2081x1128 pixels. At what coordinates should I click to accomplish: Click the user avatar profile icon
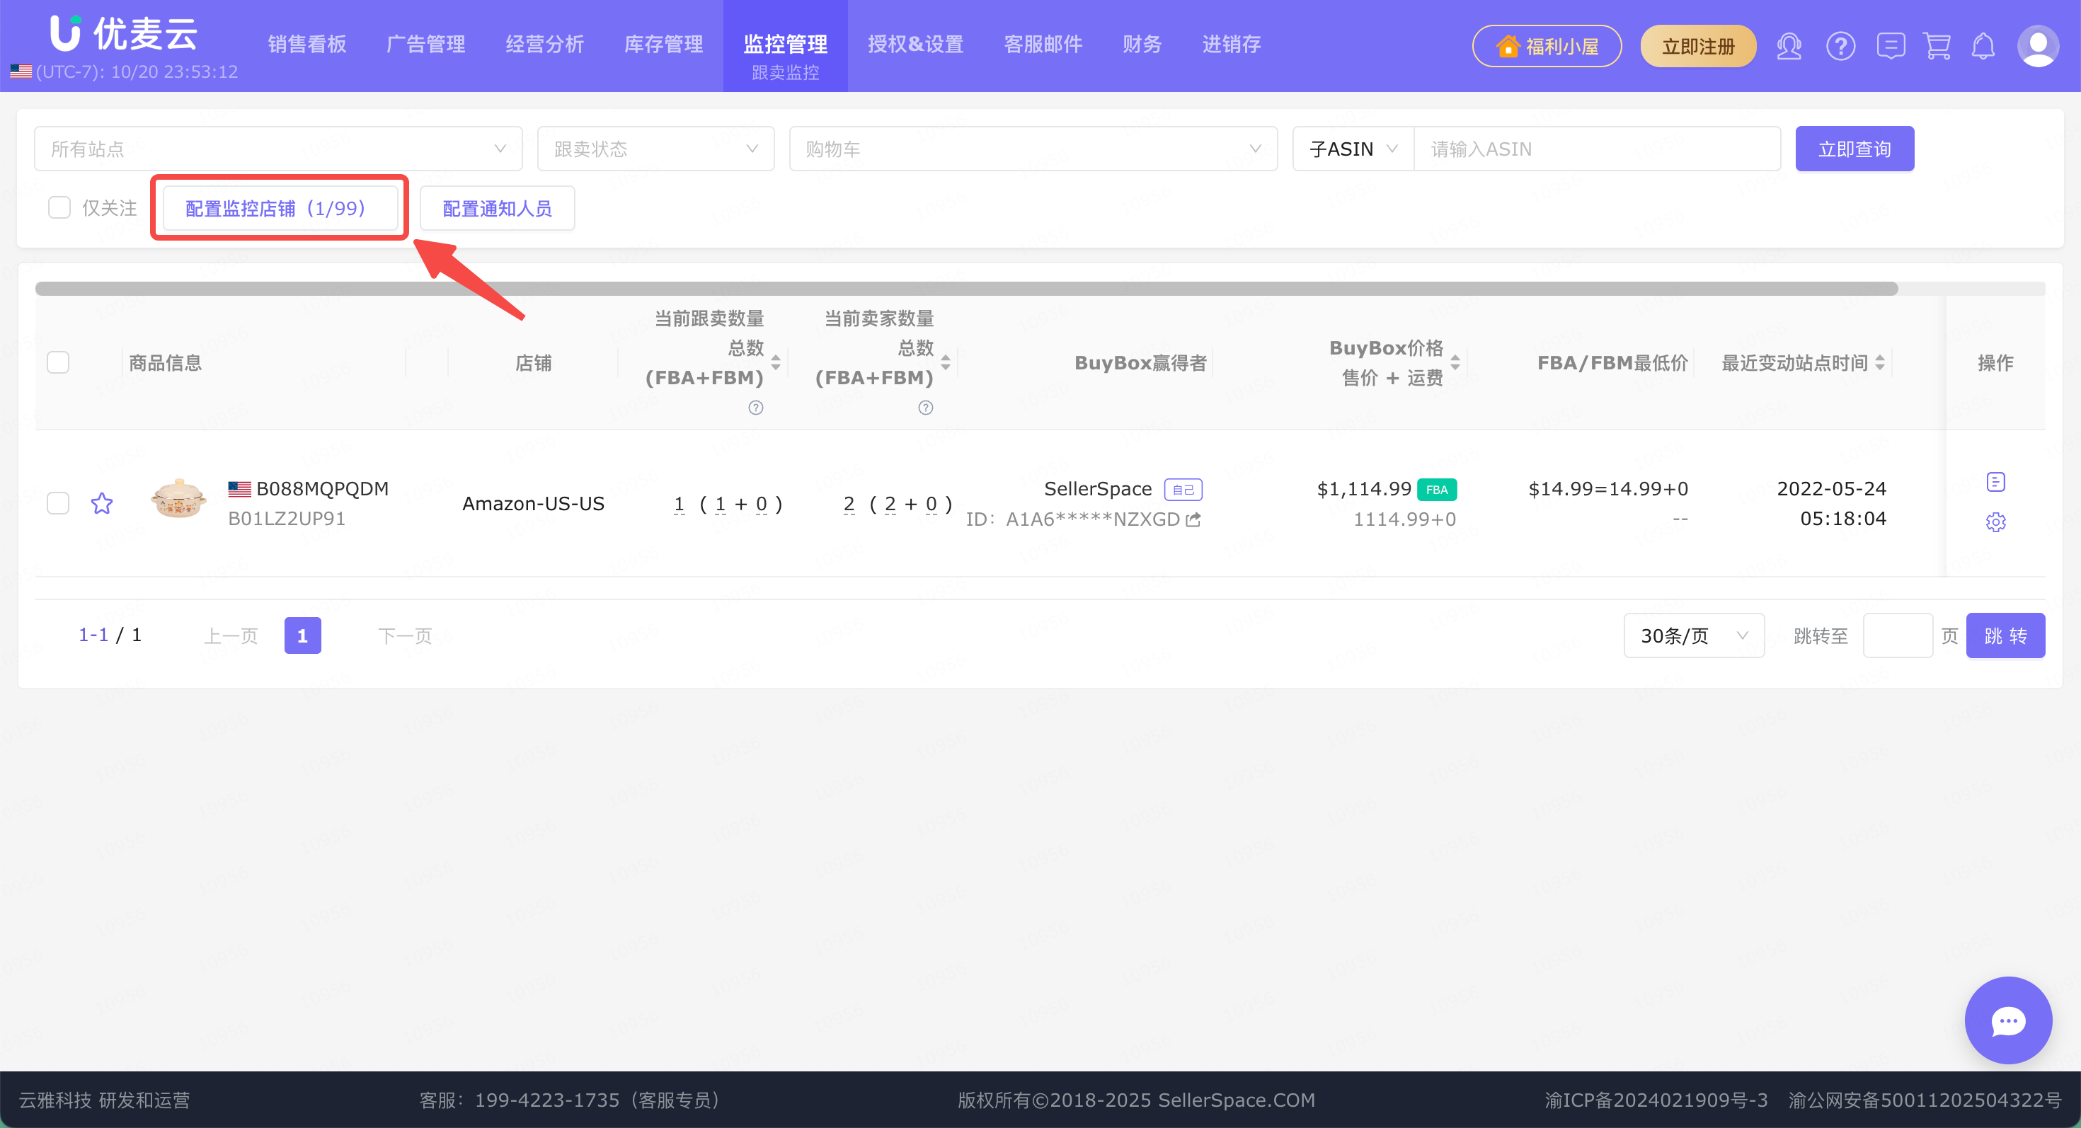point(2037,46)
